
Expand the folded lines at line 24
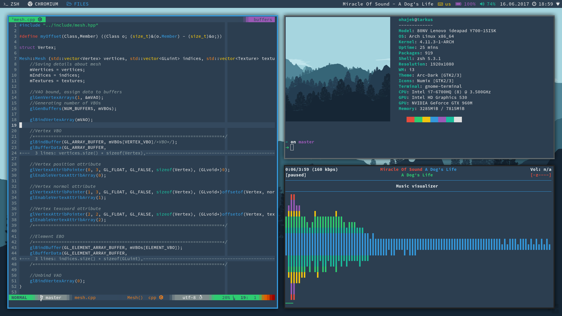click(x=147, y=153)
